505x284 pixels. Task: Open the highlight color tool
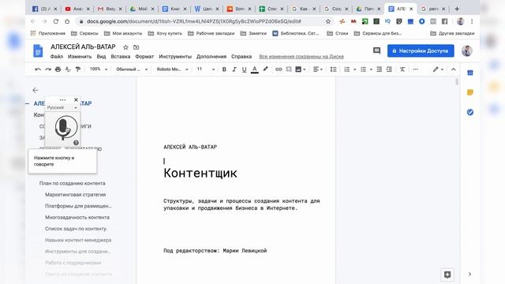(x=265, y=69)
